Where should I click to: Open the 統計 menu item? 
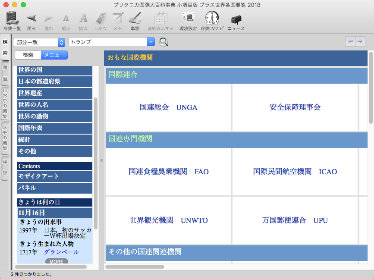[55, 140]
